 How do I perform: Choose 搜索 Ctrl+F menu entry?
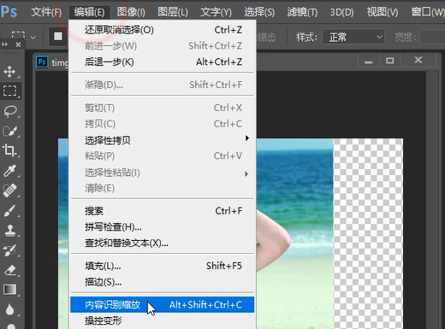tap(163, 211)
